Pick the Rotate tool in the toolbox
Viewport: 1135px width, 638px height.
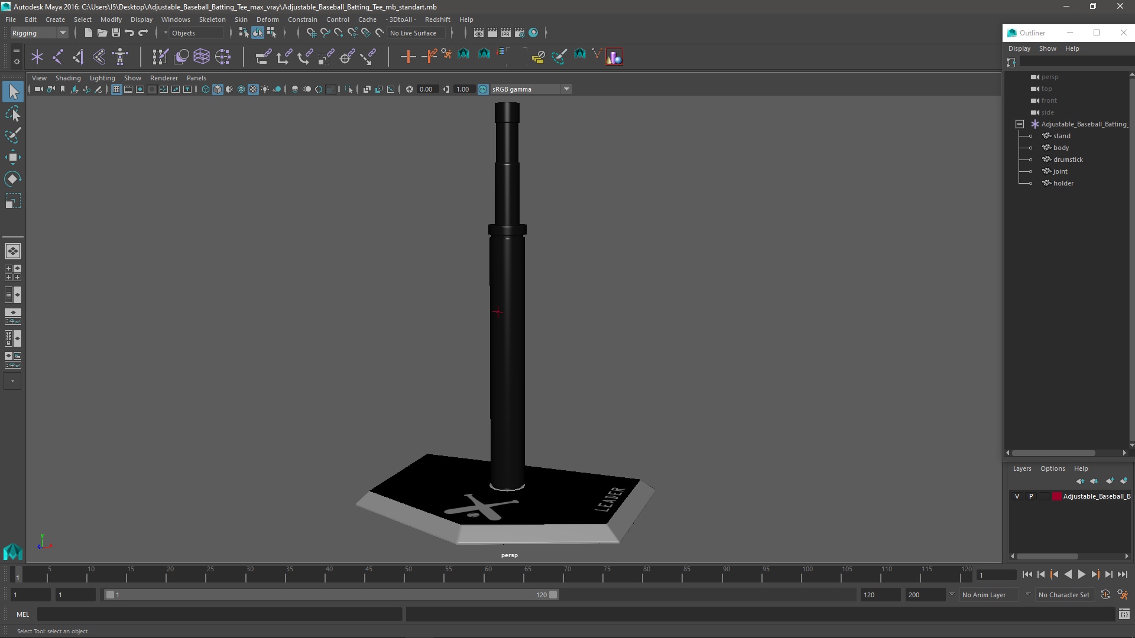pos(13,179)
